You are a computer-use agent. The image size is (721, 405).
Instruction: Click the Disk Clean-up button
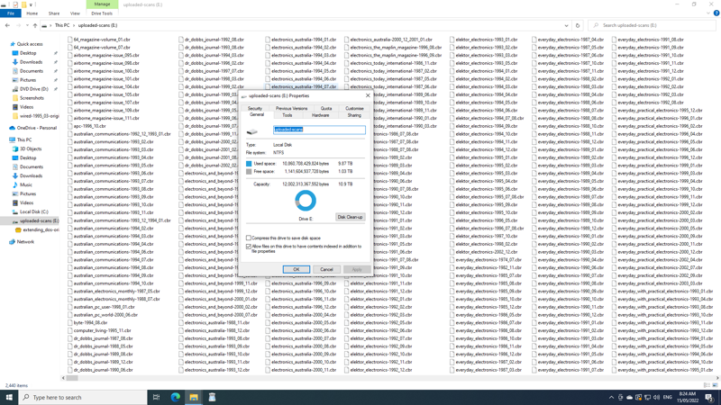[350, 217]
